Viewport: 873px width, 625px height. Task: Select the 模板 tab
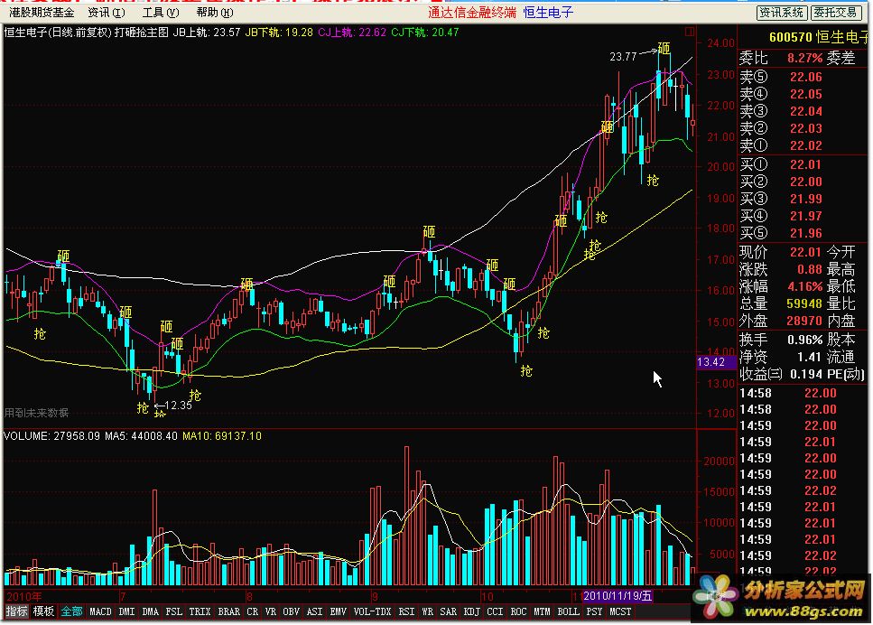coord(42,611)
